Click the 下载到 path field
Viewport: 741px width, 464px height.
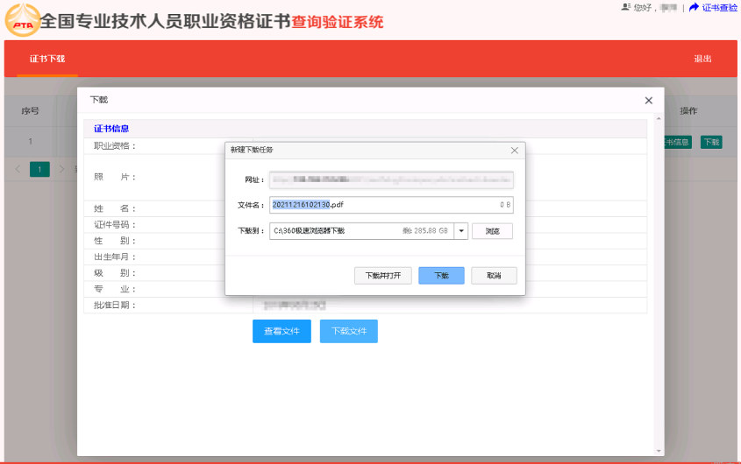pos(361,231)
